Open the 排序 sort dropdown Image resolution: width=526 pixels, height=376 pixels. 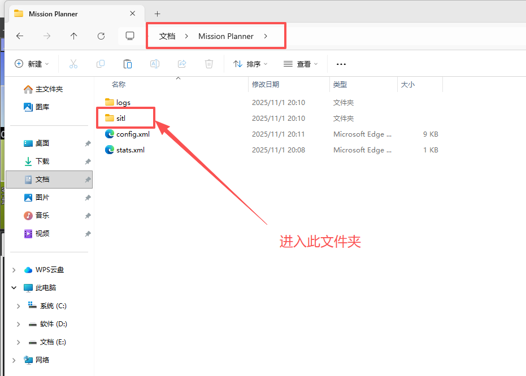250,64
